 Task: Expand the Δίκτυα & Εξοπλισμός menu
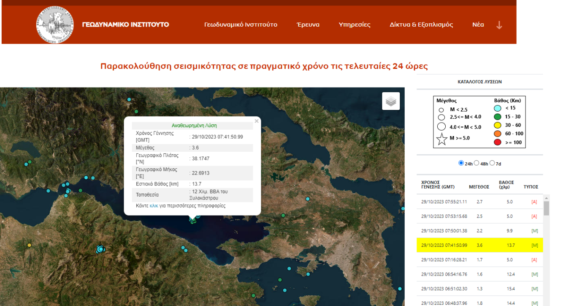click(421, 25)
